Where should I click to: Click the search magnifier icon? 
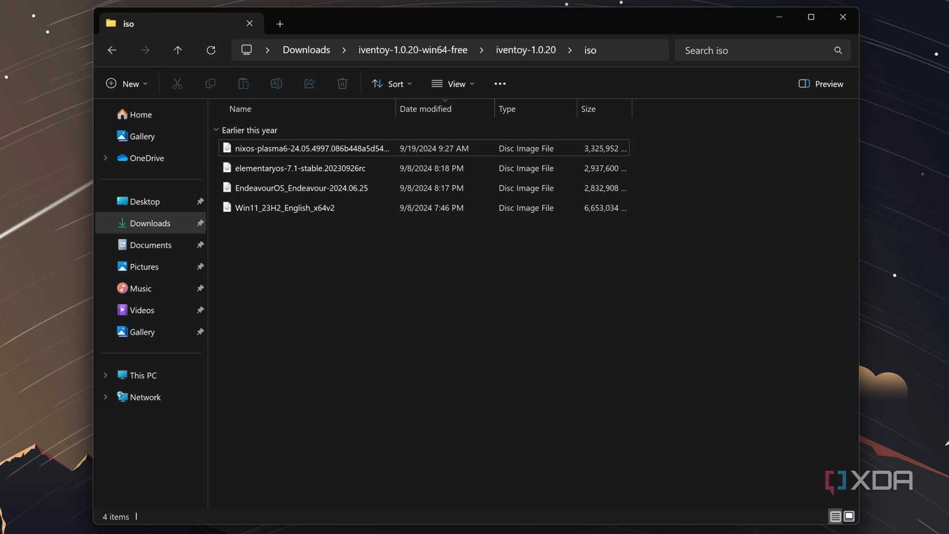838,50
